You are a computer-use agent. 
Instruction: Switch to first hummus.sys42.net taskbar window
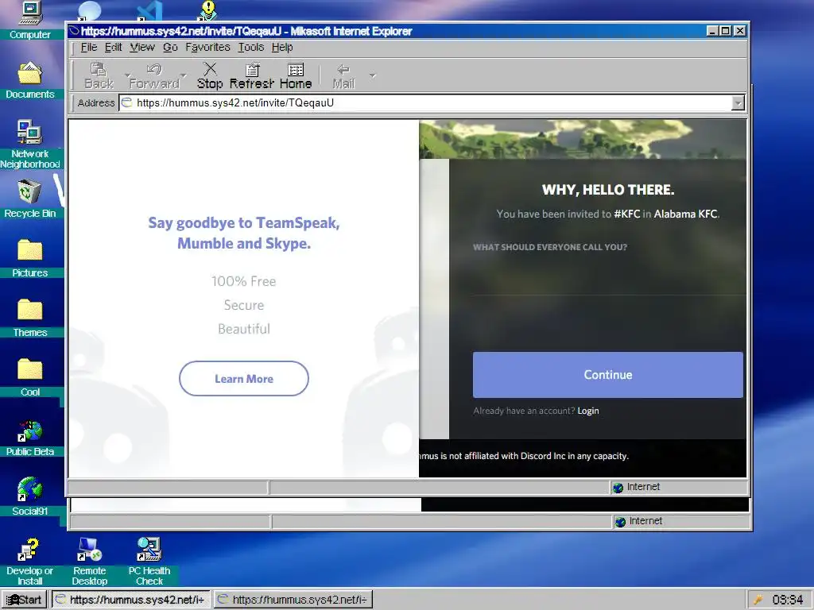click(130, 600)
